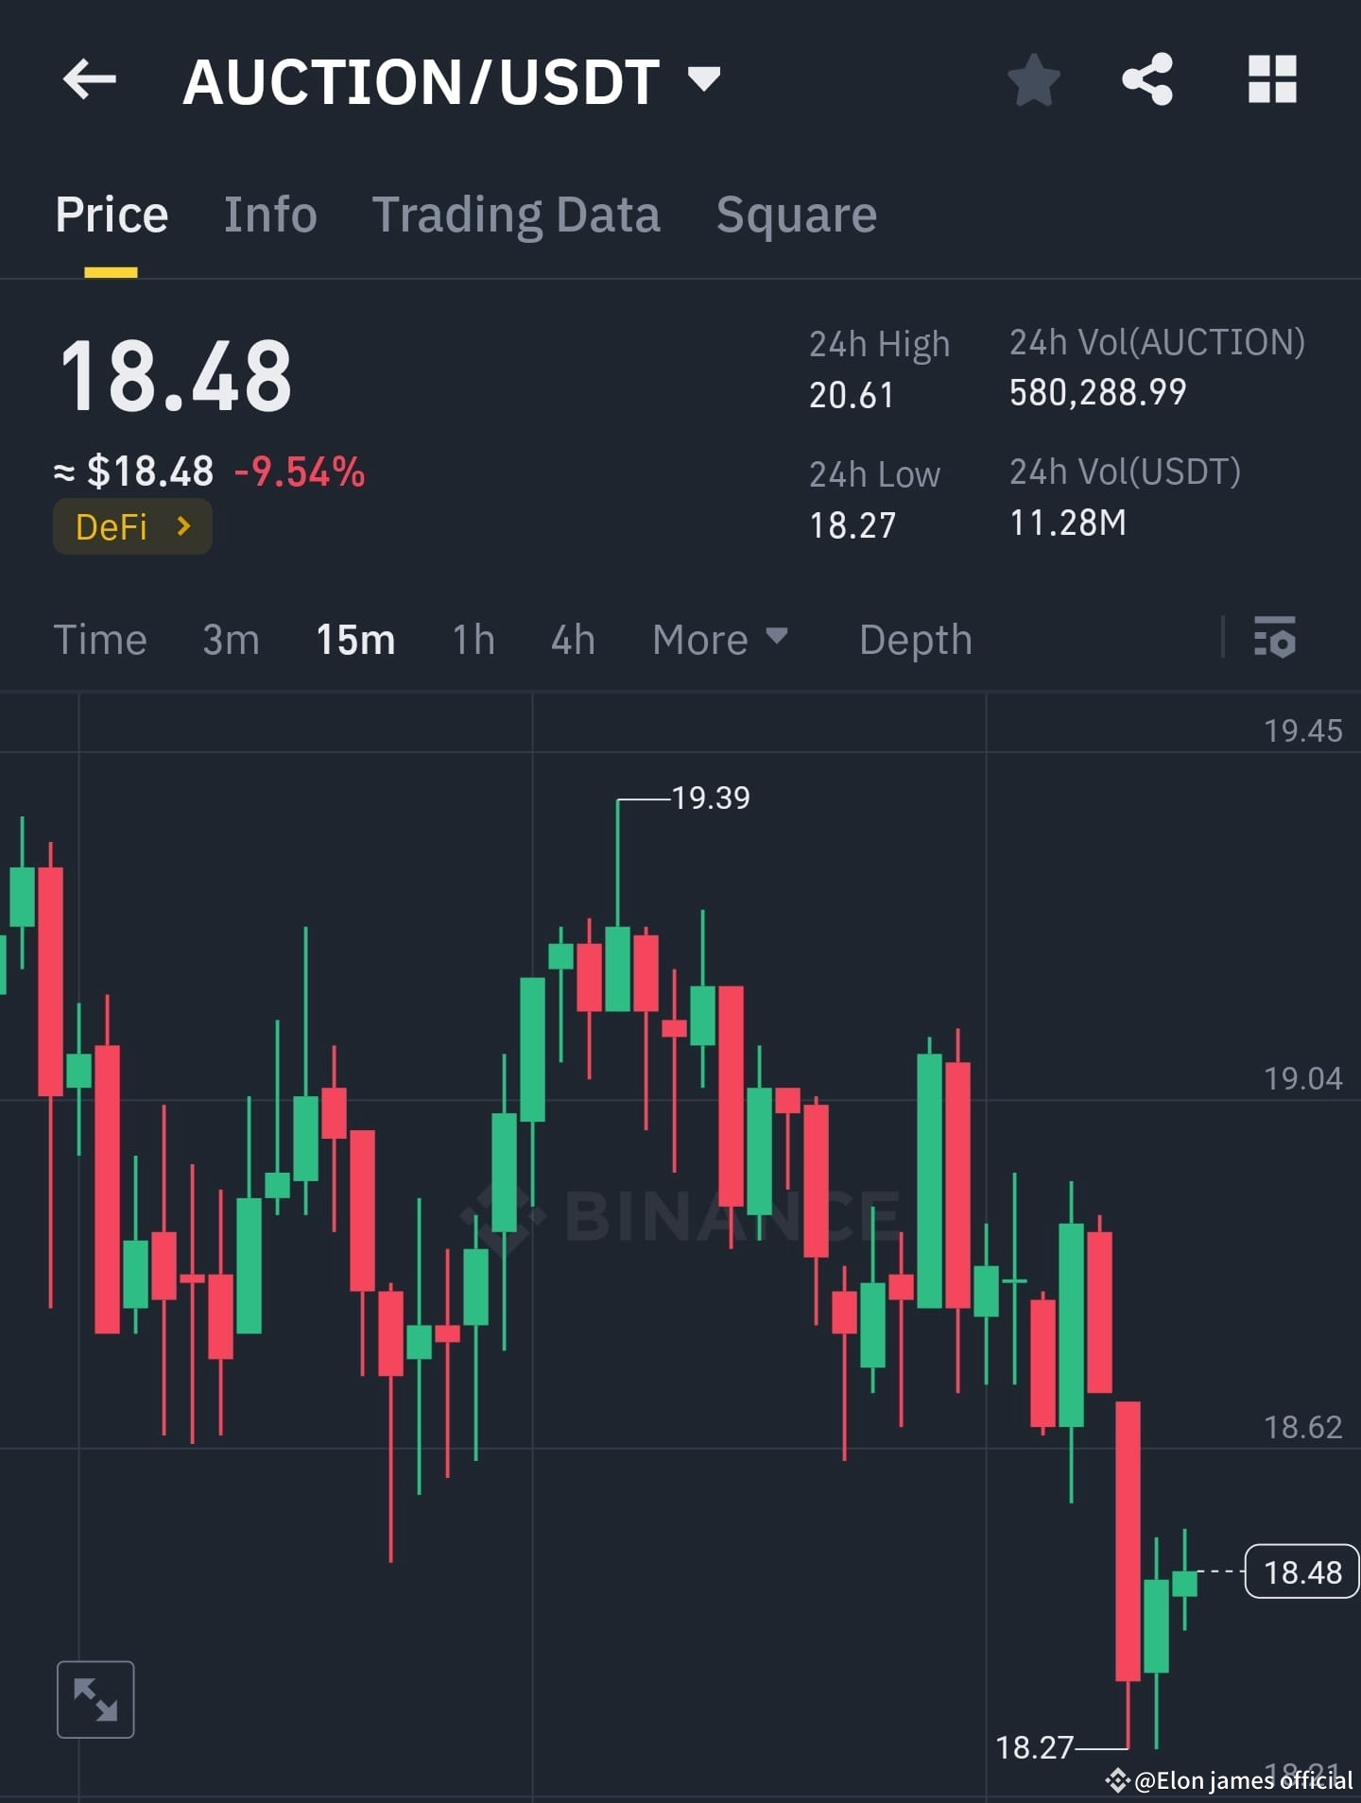Favorite the AUCTION/USDT pair with the star

tap(1033, 80)
